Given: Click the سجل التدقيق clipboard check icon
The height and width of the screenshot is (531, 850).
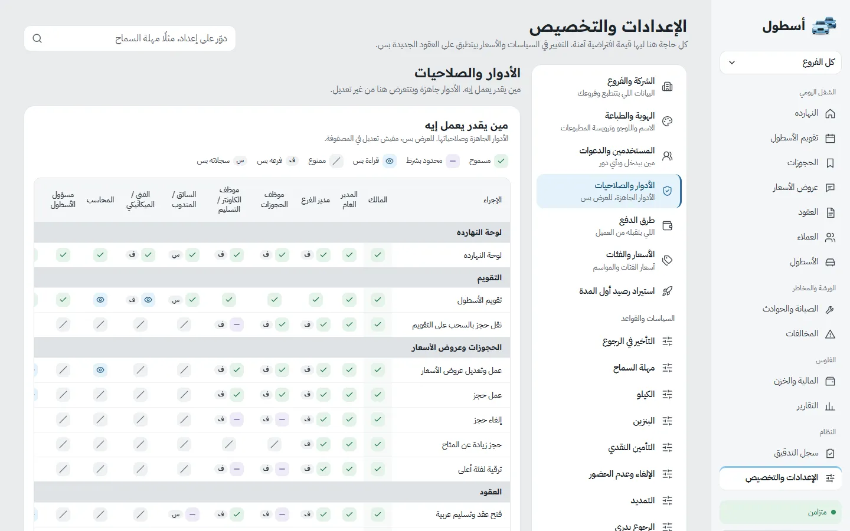Looking at the screenshot, I should coord(830,453).
